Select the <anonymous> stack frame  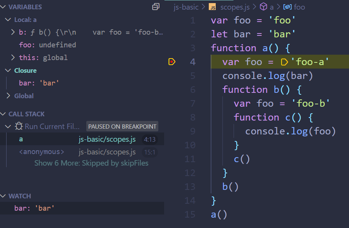pos(82,152)
